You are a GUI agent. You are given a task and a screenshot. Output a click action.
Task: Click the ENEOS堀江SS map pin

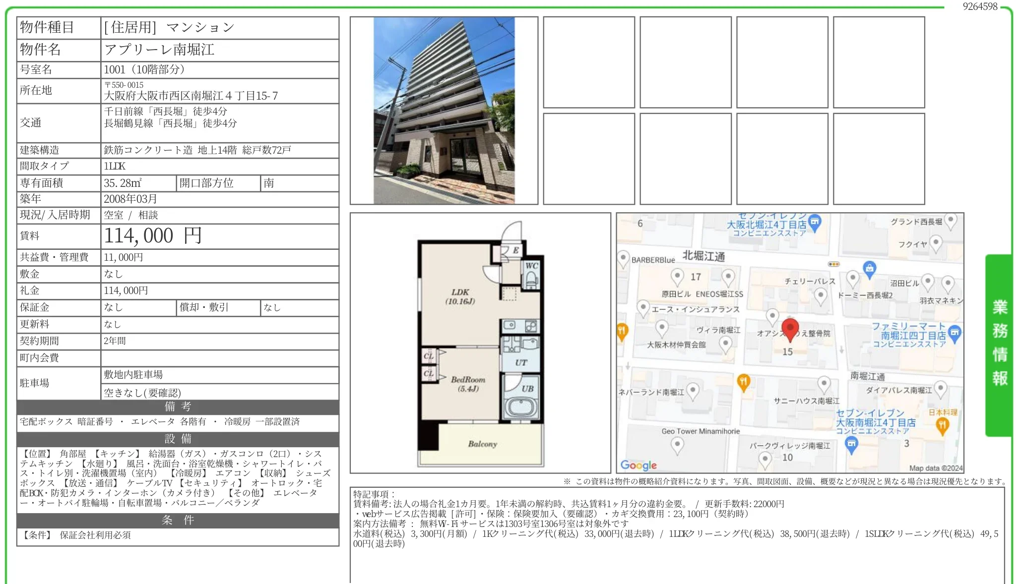[728, 277]
